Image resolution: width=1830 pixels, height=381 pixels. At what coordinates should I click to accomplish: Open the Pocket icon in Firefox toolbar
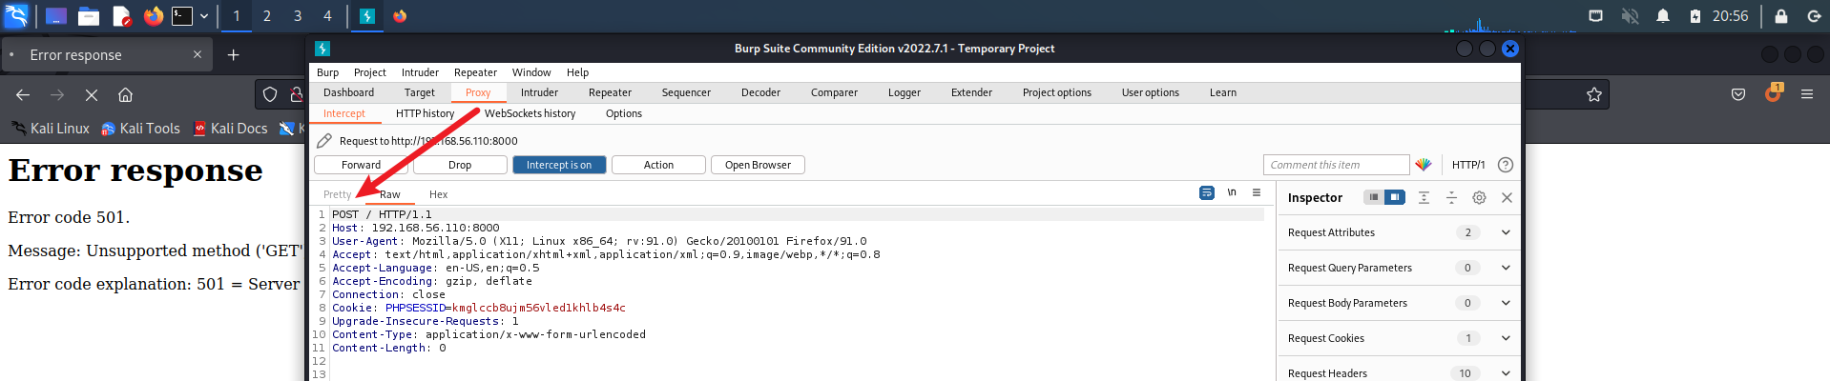pyautogui.click(x=1738, y=94)
